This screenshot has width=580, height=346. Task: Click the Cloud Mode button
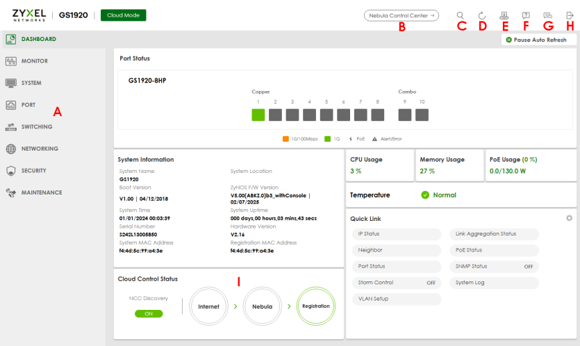pos(123,15)
